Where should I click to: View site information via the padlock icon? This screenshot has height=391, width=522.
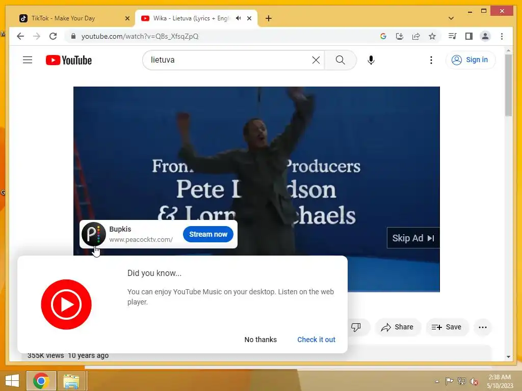(x=73, y=36)
